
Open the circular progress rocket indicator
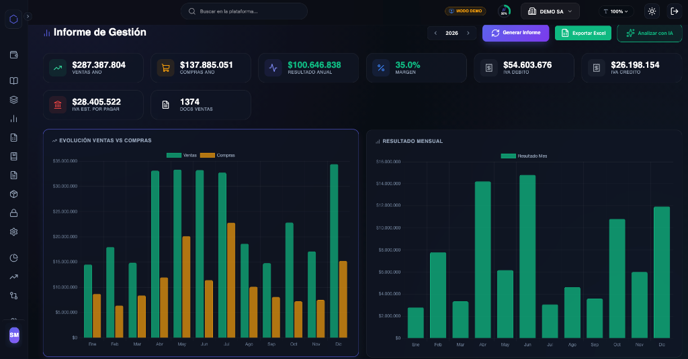click(504, 11)
